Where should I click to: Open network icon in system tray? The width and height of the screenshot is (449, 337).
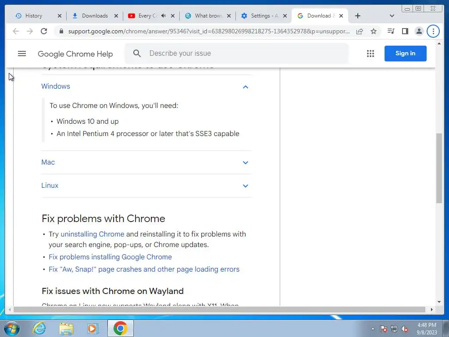[x=394, y=329]
